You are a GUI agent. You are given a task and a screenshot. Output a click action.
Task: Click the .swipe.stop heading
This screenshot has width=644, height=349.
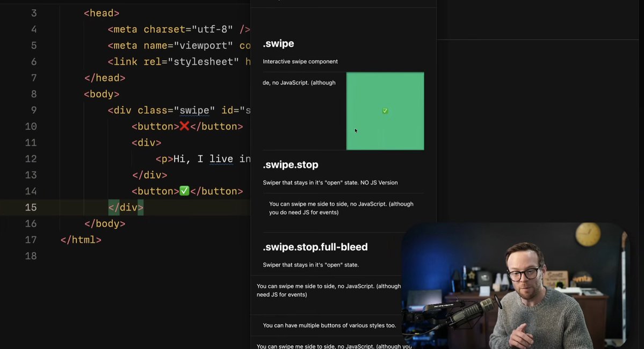pos(291,165)
